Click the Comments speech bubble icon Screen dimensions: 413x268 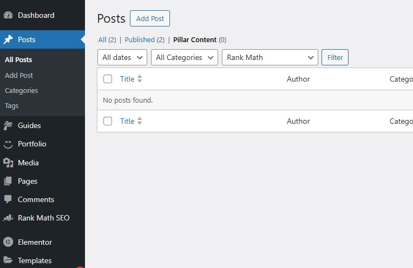click(x=8, y=199)
